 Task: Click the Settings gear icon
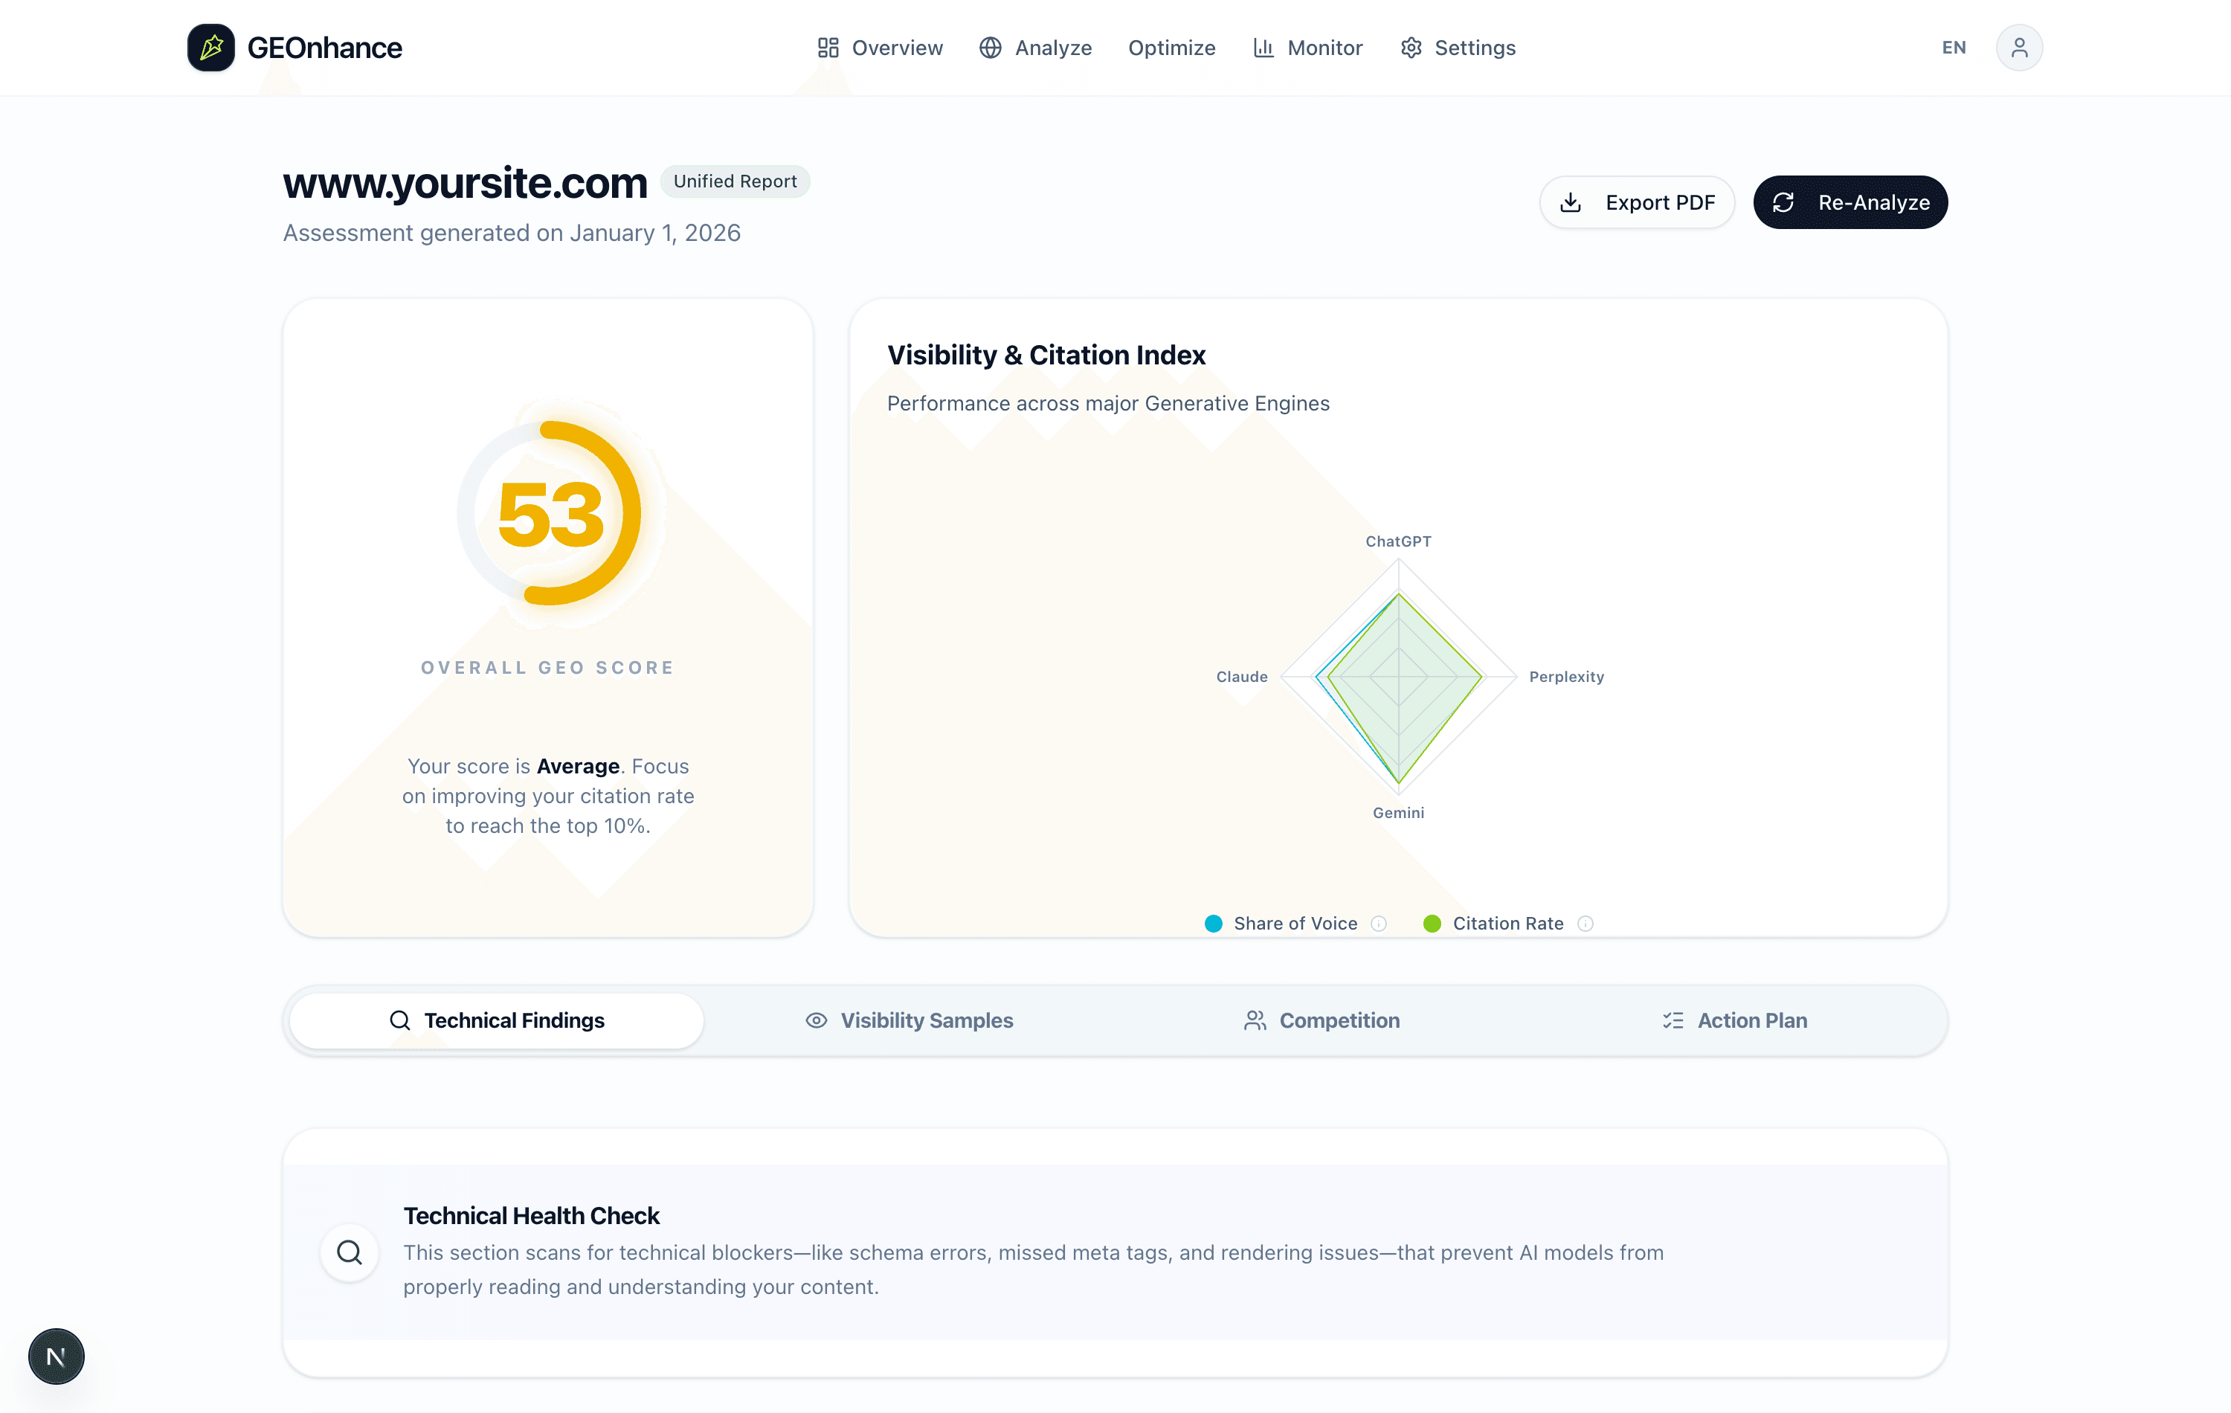tap(1411, 48)
